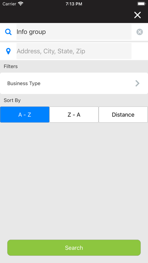
Task: Select the A - Z sort option
Action: click(x=25, y=114)
